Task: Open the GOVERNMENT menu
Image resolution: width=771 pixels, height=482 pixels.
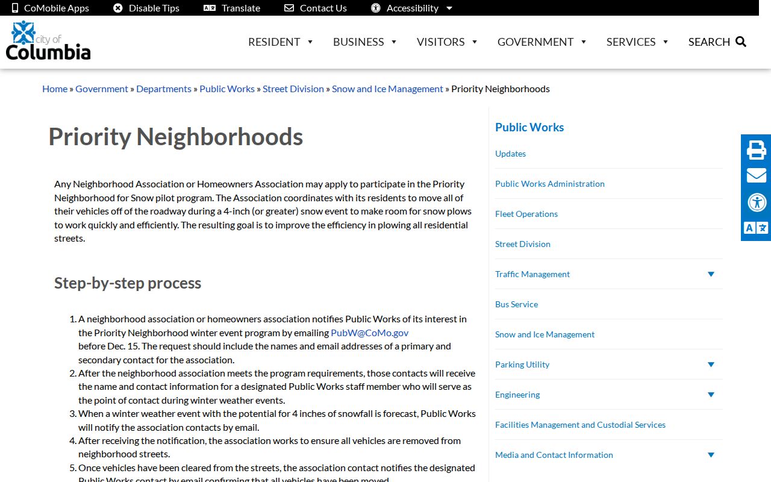Action: pyautogui.click(x=542, y=42)
